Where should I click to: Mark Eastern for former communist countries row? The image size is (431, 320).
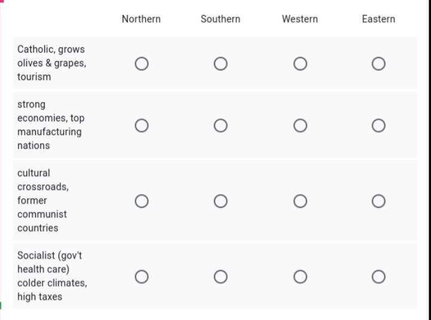tap(378, 201)
